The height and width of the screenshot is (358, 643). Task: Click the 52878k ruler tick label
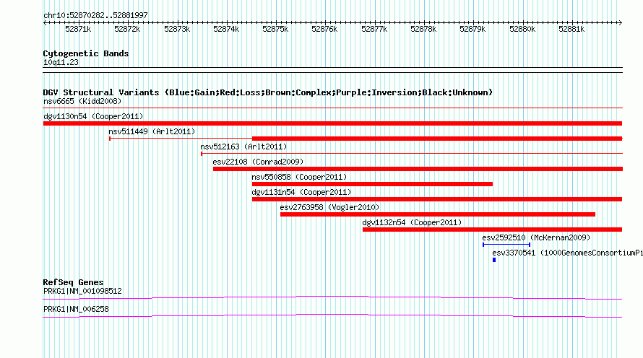pos(423,29)
